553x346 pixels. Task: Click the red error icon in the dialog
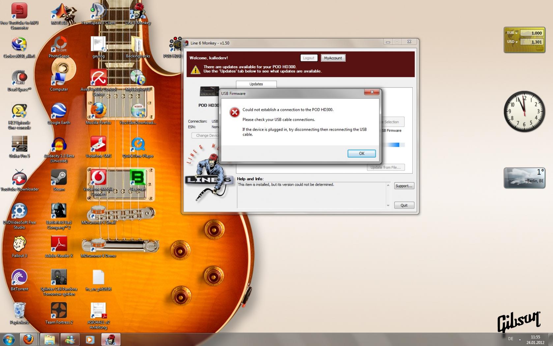tap(234, 112)
